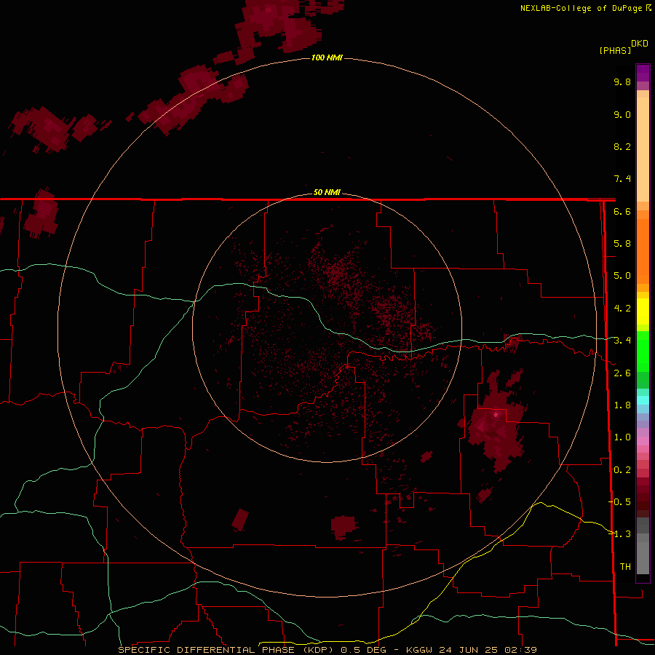The width and height of the screenshot is (655, 655).
Task: Click the '0.5 DEG' elevation text
Action: click(363, 650)
